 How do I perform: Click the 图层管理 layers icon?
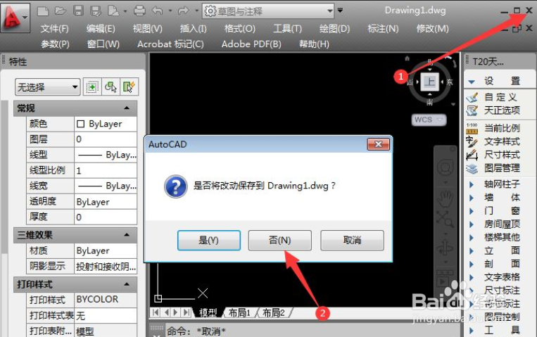click(x=472, y=168)
